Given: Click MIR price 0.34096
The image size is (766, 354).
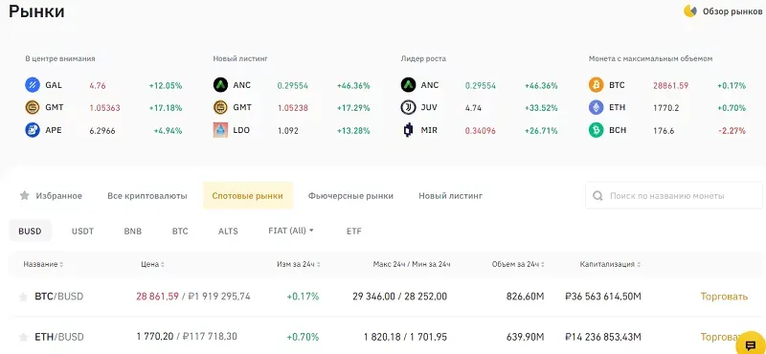Looking at the screenshot, I should (481, 131).
